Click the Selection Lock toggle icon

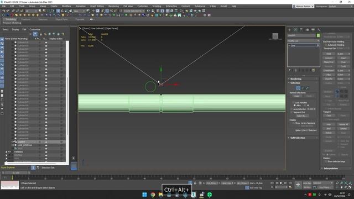[x=195, y=183]
